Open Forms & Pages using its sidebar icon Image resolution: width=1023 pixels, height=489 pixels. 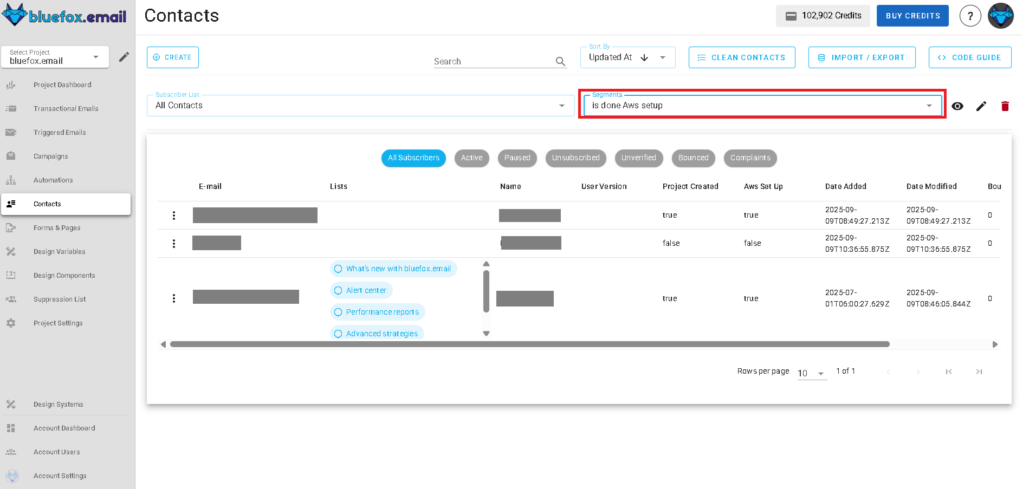(x=11, y=227)
